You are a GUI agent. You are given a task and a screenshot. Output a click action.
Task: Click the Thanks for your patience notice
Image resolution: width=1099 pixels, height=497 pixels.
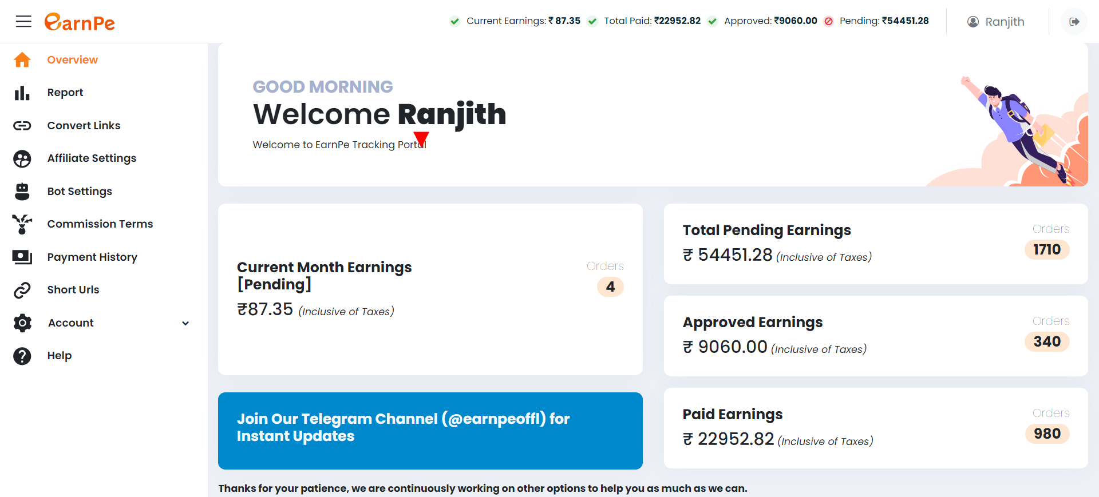point(483,488)
